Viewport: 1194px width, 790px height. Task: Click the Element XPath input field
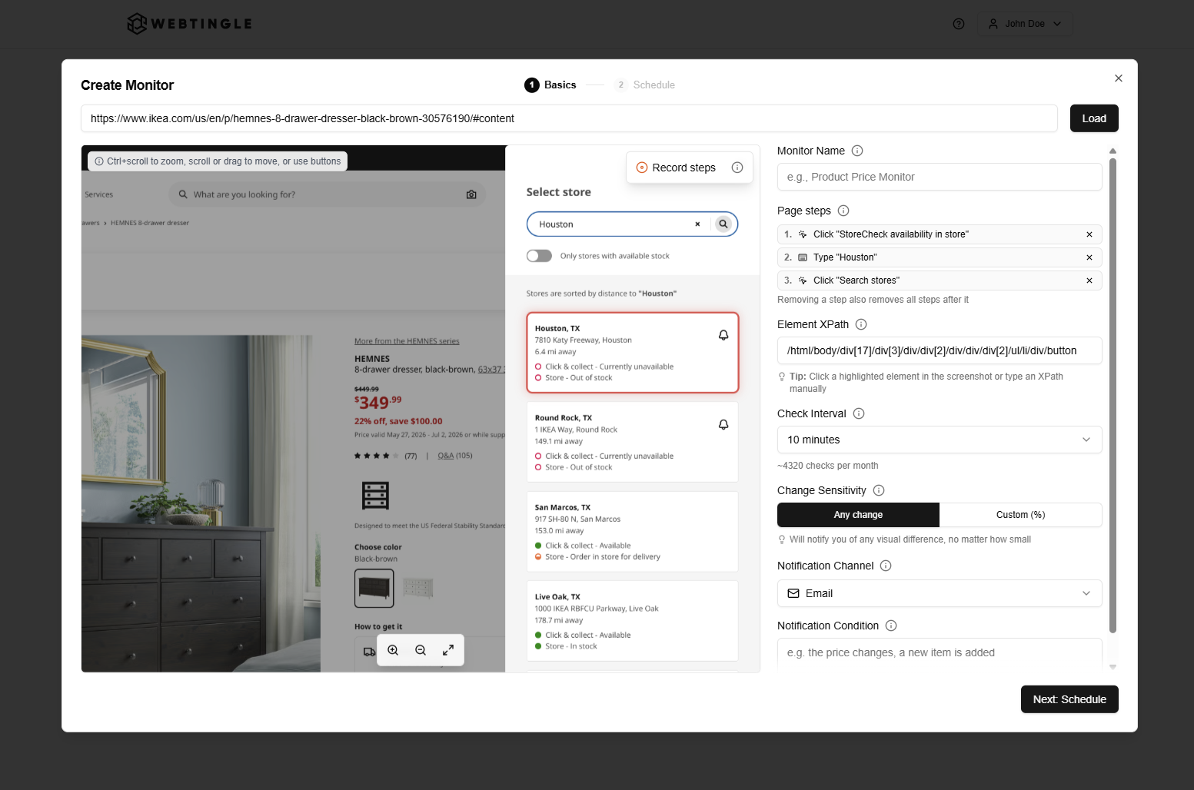[x=940, y=350]
